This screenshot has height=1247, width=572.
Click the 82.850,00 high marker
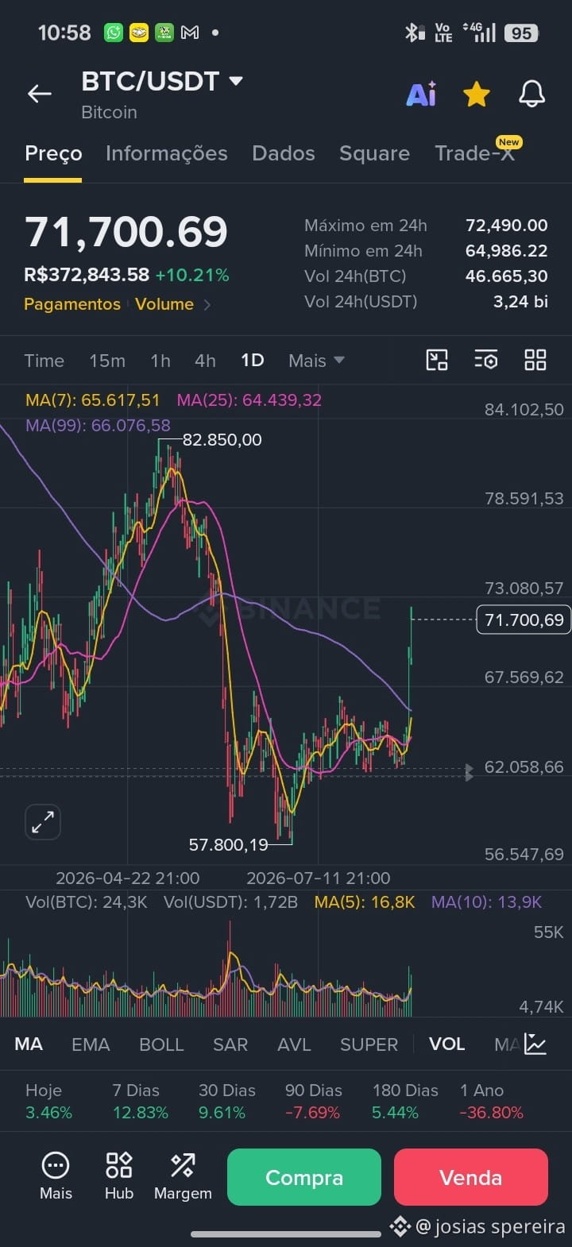222,440
